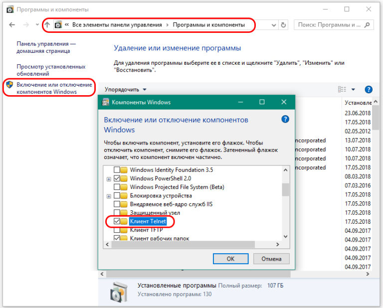
Task: Open the address bar history dropdown
Action: 273,25
